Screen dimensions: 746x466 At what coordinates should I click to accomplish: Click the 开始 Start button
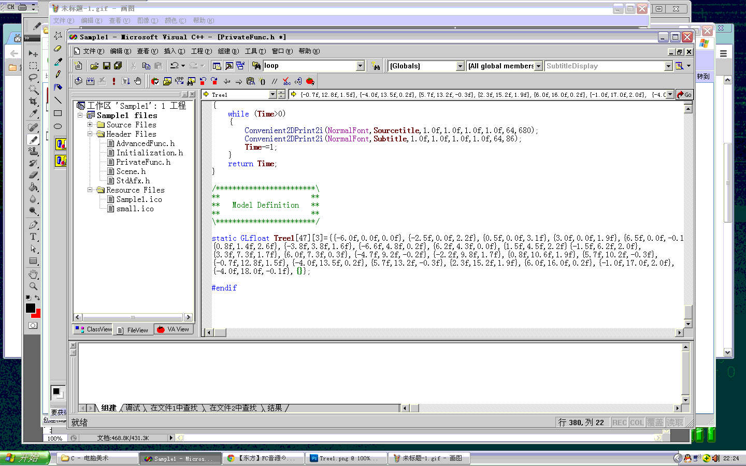[25, 458]
